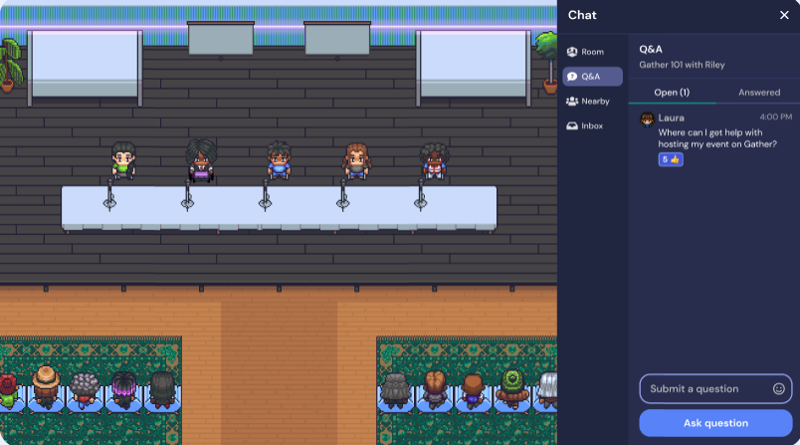
Task: Click the Room icon in chat sidebar
Action: point(572,52)
